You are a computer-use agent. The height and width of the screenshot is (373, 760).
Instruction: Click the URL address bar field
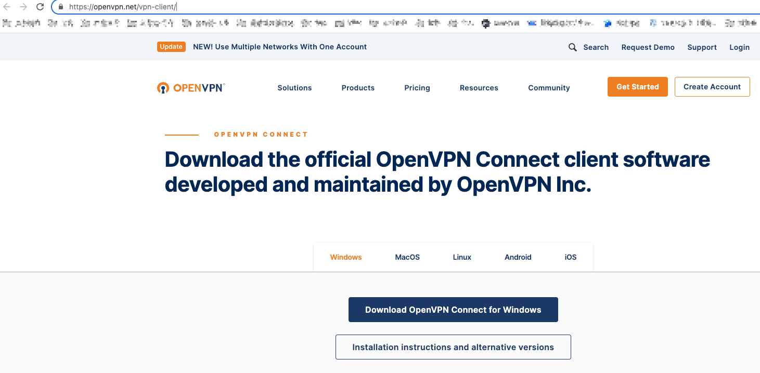[x=406, y=7]
